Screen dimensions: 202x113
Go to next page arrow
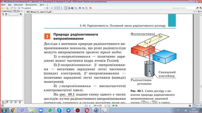105,106
